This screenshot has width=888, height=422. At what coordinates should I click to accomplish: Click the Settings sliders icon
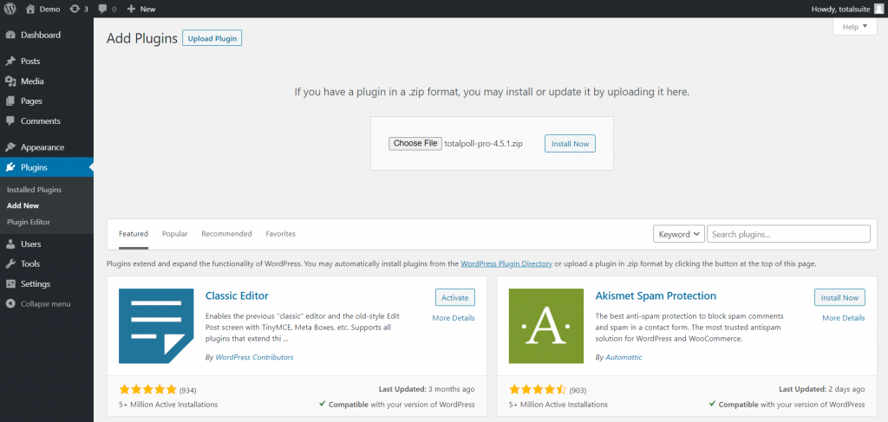10,284
